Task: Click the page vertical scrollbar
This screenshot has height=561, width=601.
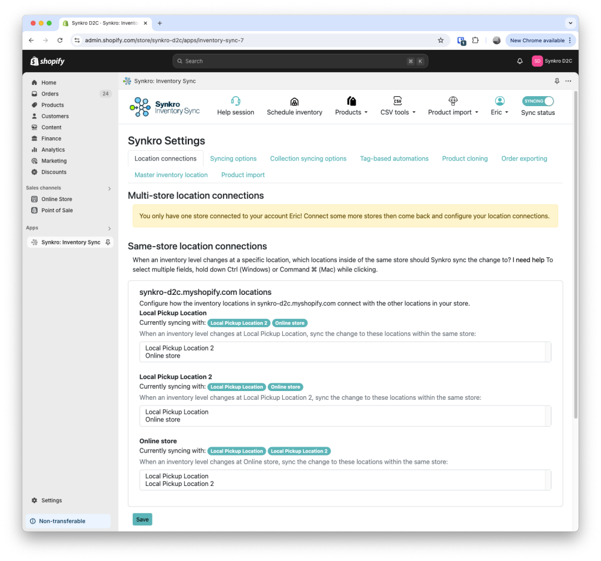Action: coord(575,254)
